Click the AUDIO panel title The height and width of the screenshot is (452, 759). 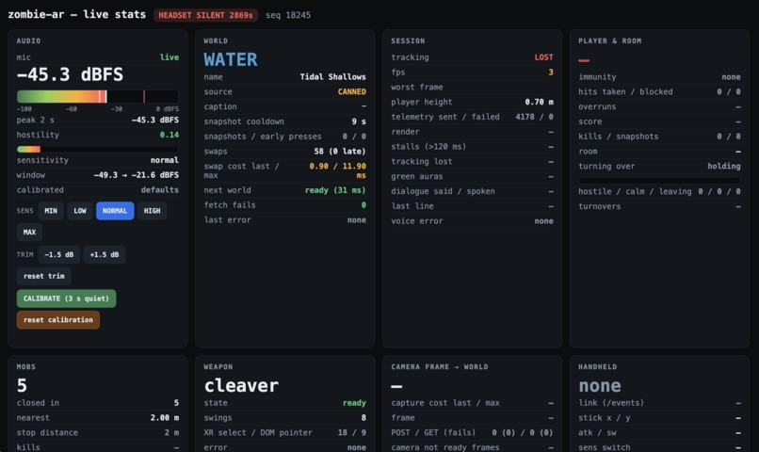(x=28, y=41)
